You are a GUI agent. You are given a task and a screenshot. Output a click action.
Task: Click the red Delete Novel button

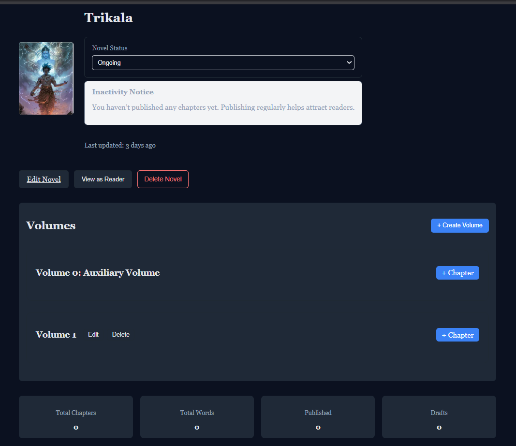[163, 179]
